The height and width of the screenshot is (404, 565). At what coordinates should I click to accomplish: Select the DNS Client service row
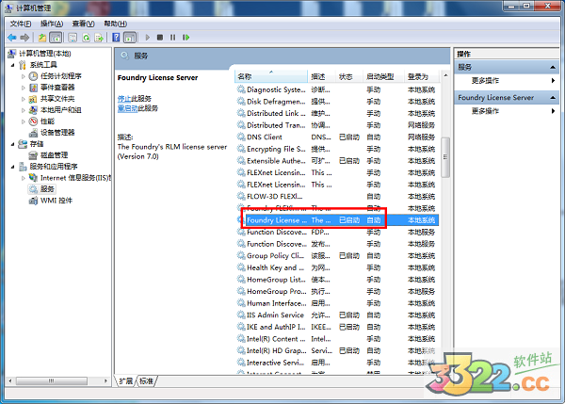pos(338,137)
